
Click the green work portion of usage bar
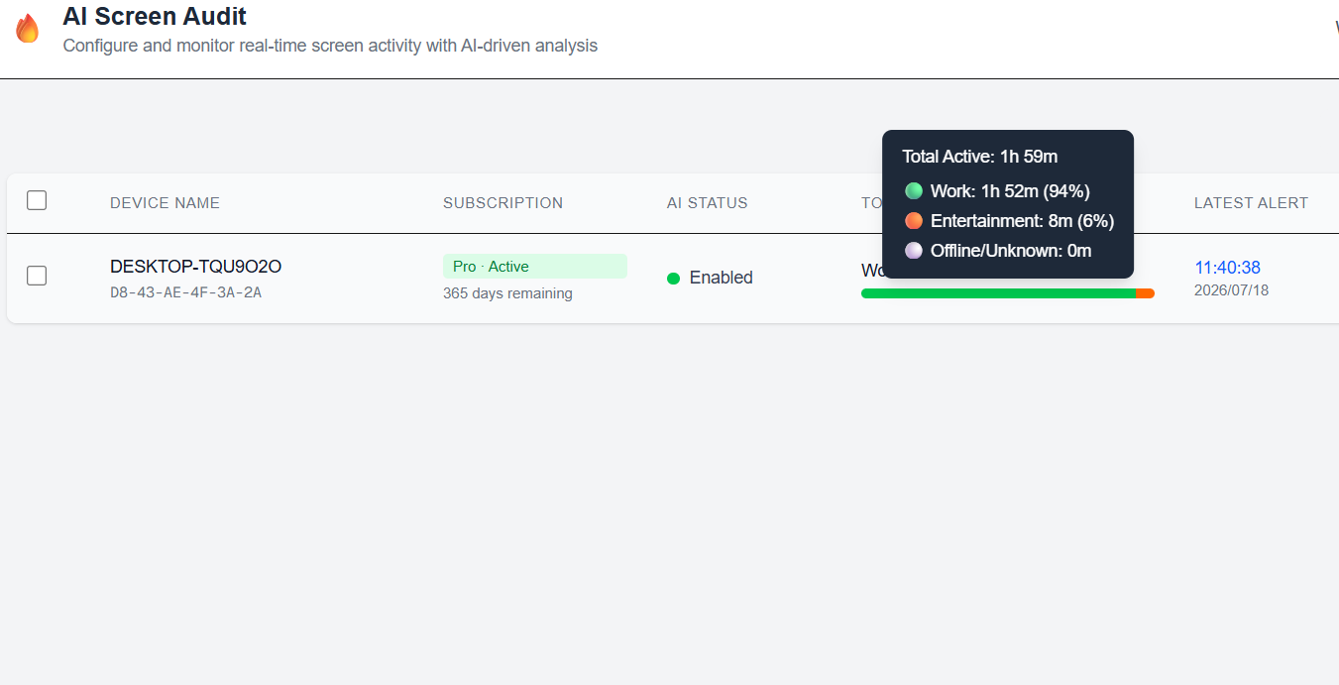998,293
